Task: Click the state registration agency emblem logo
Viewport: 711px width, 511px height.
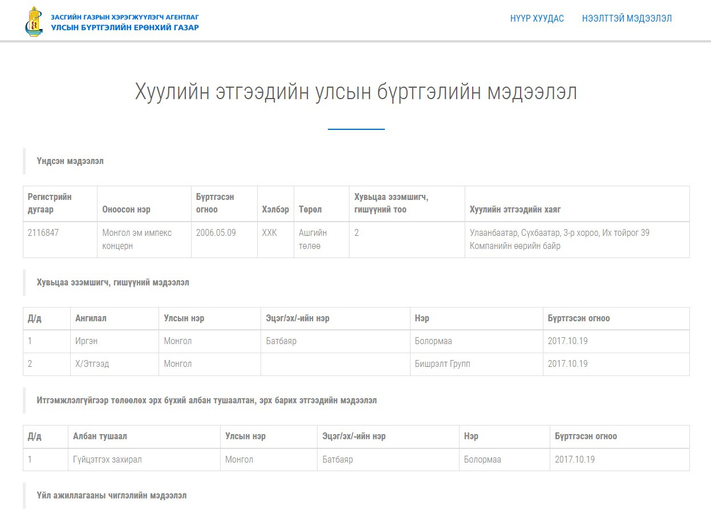Action: 35,21
